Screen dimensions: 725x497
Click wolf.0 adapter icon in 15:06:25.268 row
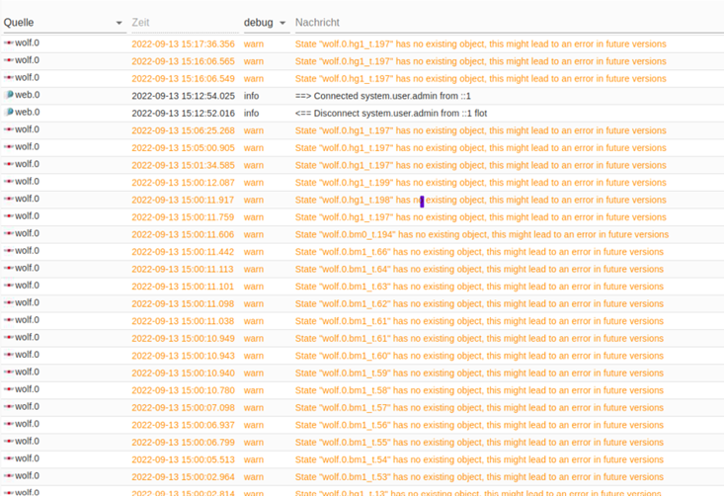pyautogui.click(x=8, y=129)
